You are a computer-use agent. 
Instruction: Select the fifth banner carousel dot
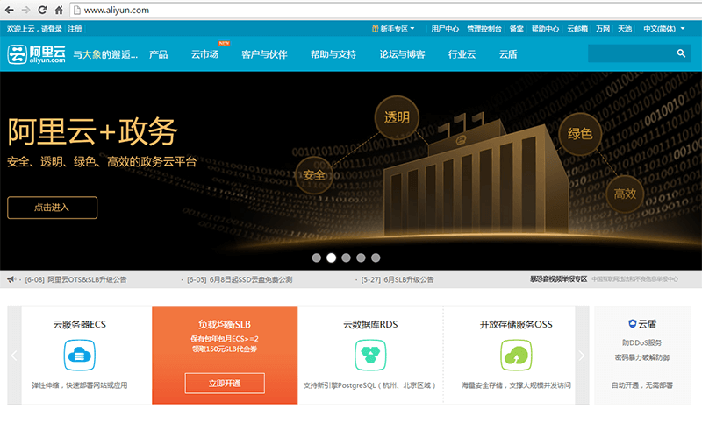coord(376,257)
